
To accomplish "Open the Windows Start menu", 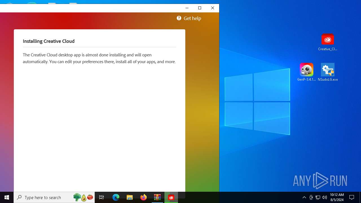I will (x=7, y=197).
